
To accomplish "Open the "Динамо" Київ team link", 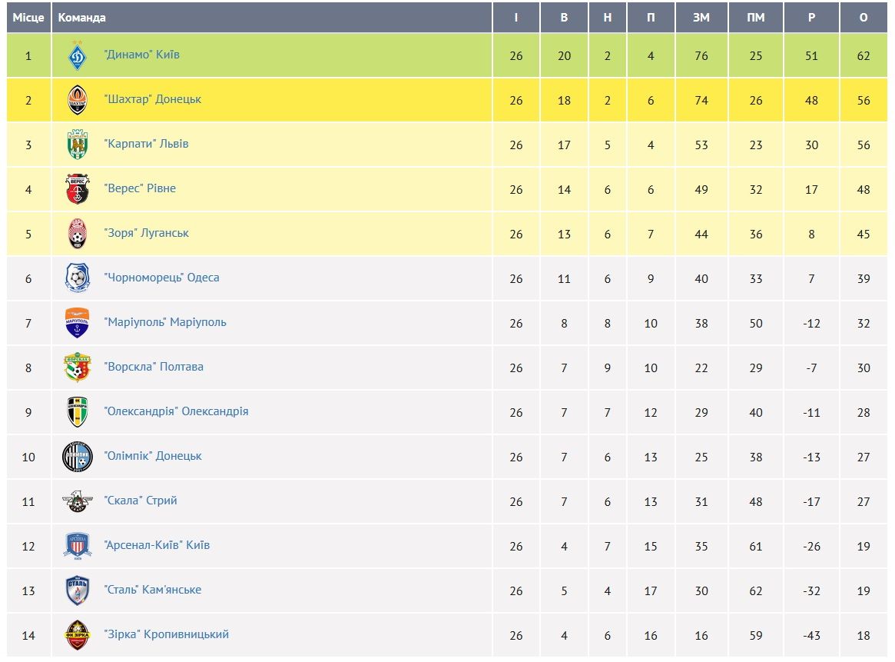I will [x=141, y=55].
